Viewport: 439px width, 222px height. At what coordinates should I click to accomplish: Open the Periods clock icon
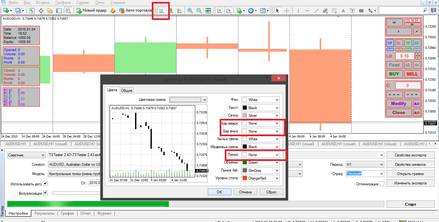coord(251,11)
